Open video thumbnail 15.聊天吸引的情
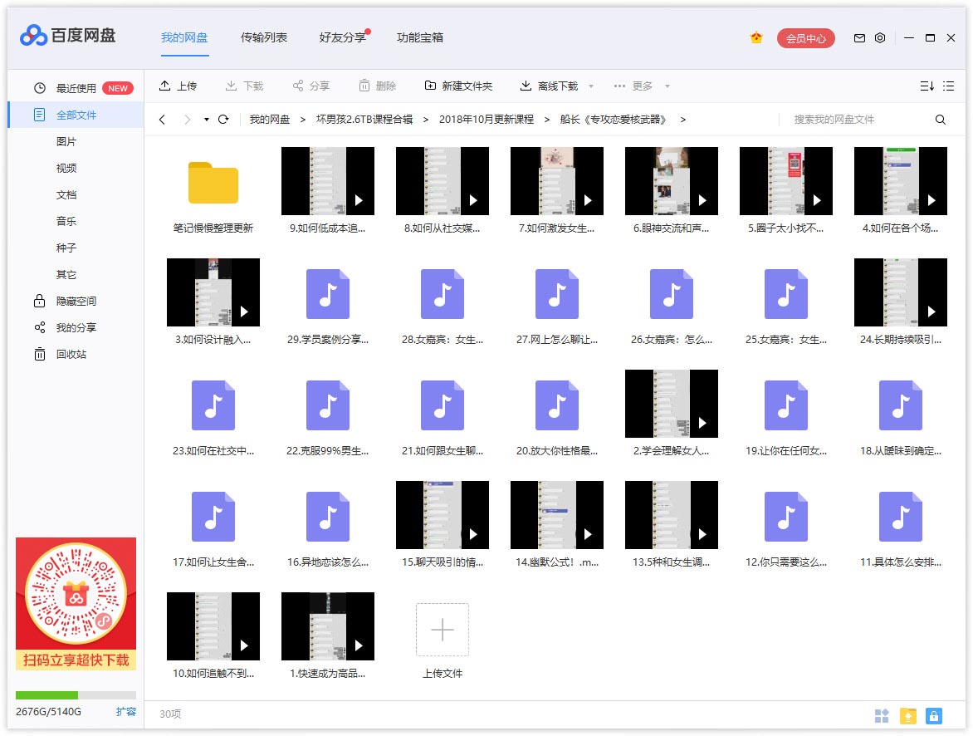Viewport: 973px width, 736px height. coord(442,515)
